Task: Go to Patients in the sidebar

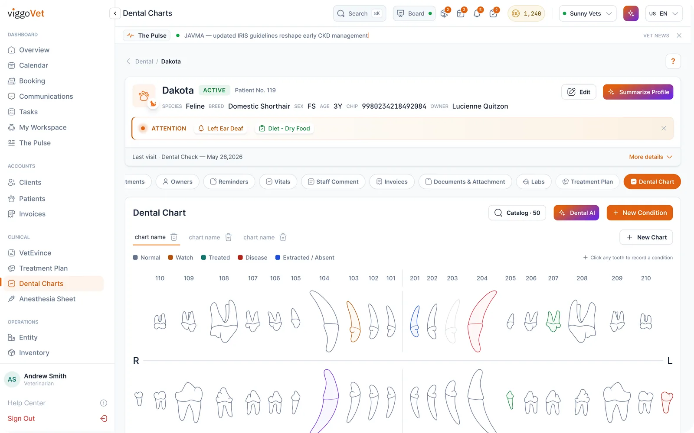Action: coord(32,199)
